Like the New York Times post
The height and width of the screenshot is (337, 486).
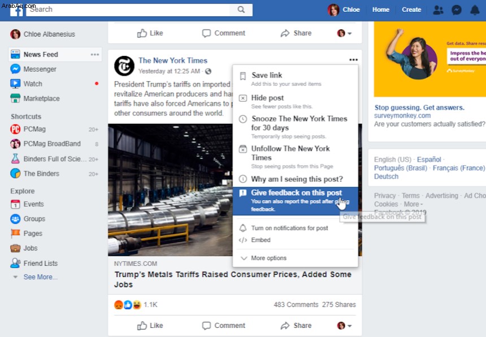(150, 326)
